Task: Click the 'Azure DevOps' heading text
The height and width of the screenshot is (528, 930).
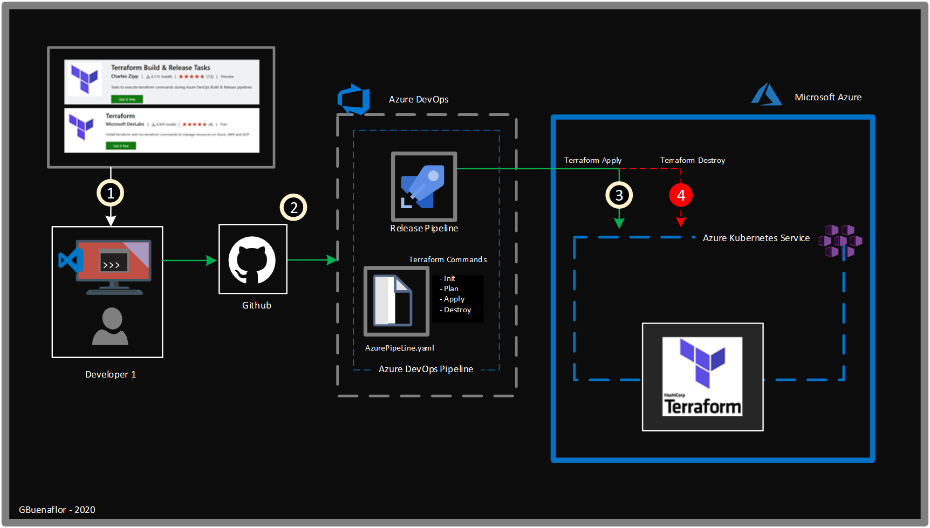Action: 419,99
